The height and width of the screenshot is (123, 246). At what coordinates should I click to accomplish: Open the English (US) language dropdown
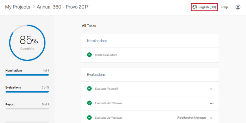[204, 7]
